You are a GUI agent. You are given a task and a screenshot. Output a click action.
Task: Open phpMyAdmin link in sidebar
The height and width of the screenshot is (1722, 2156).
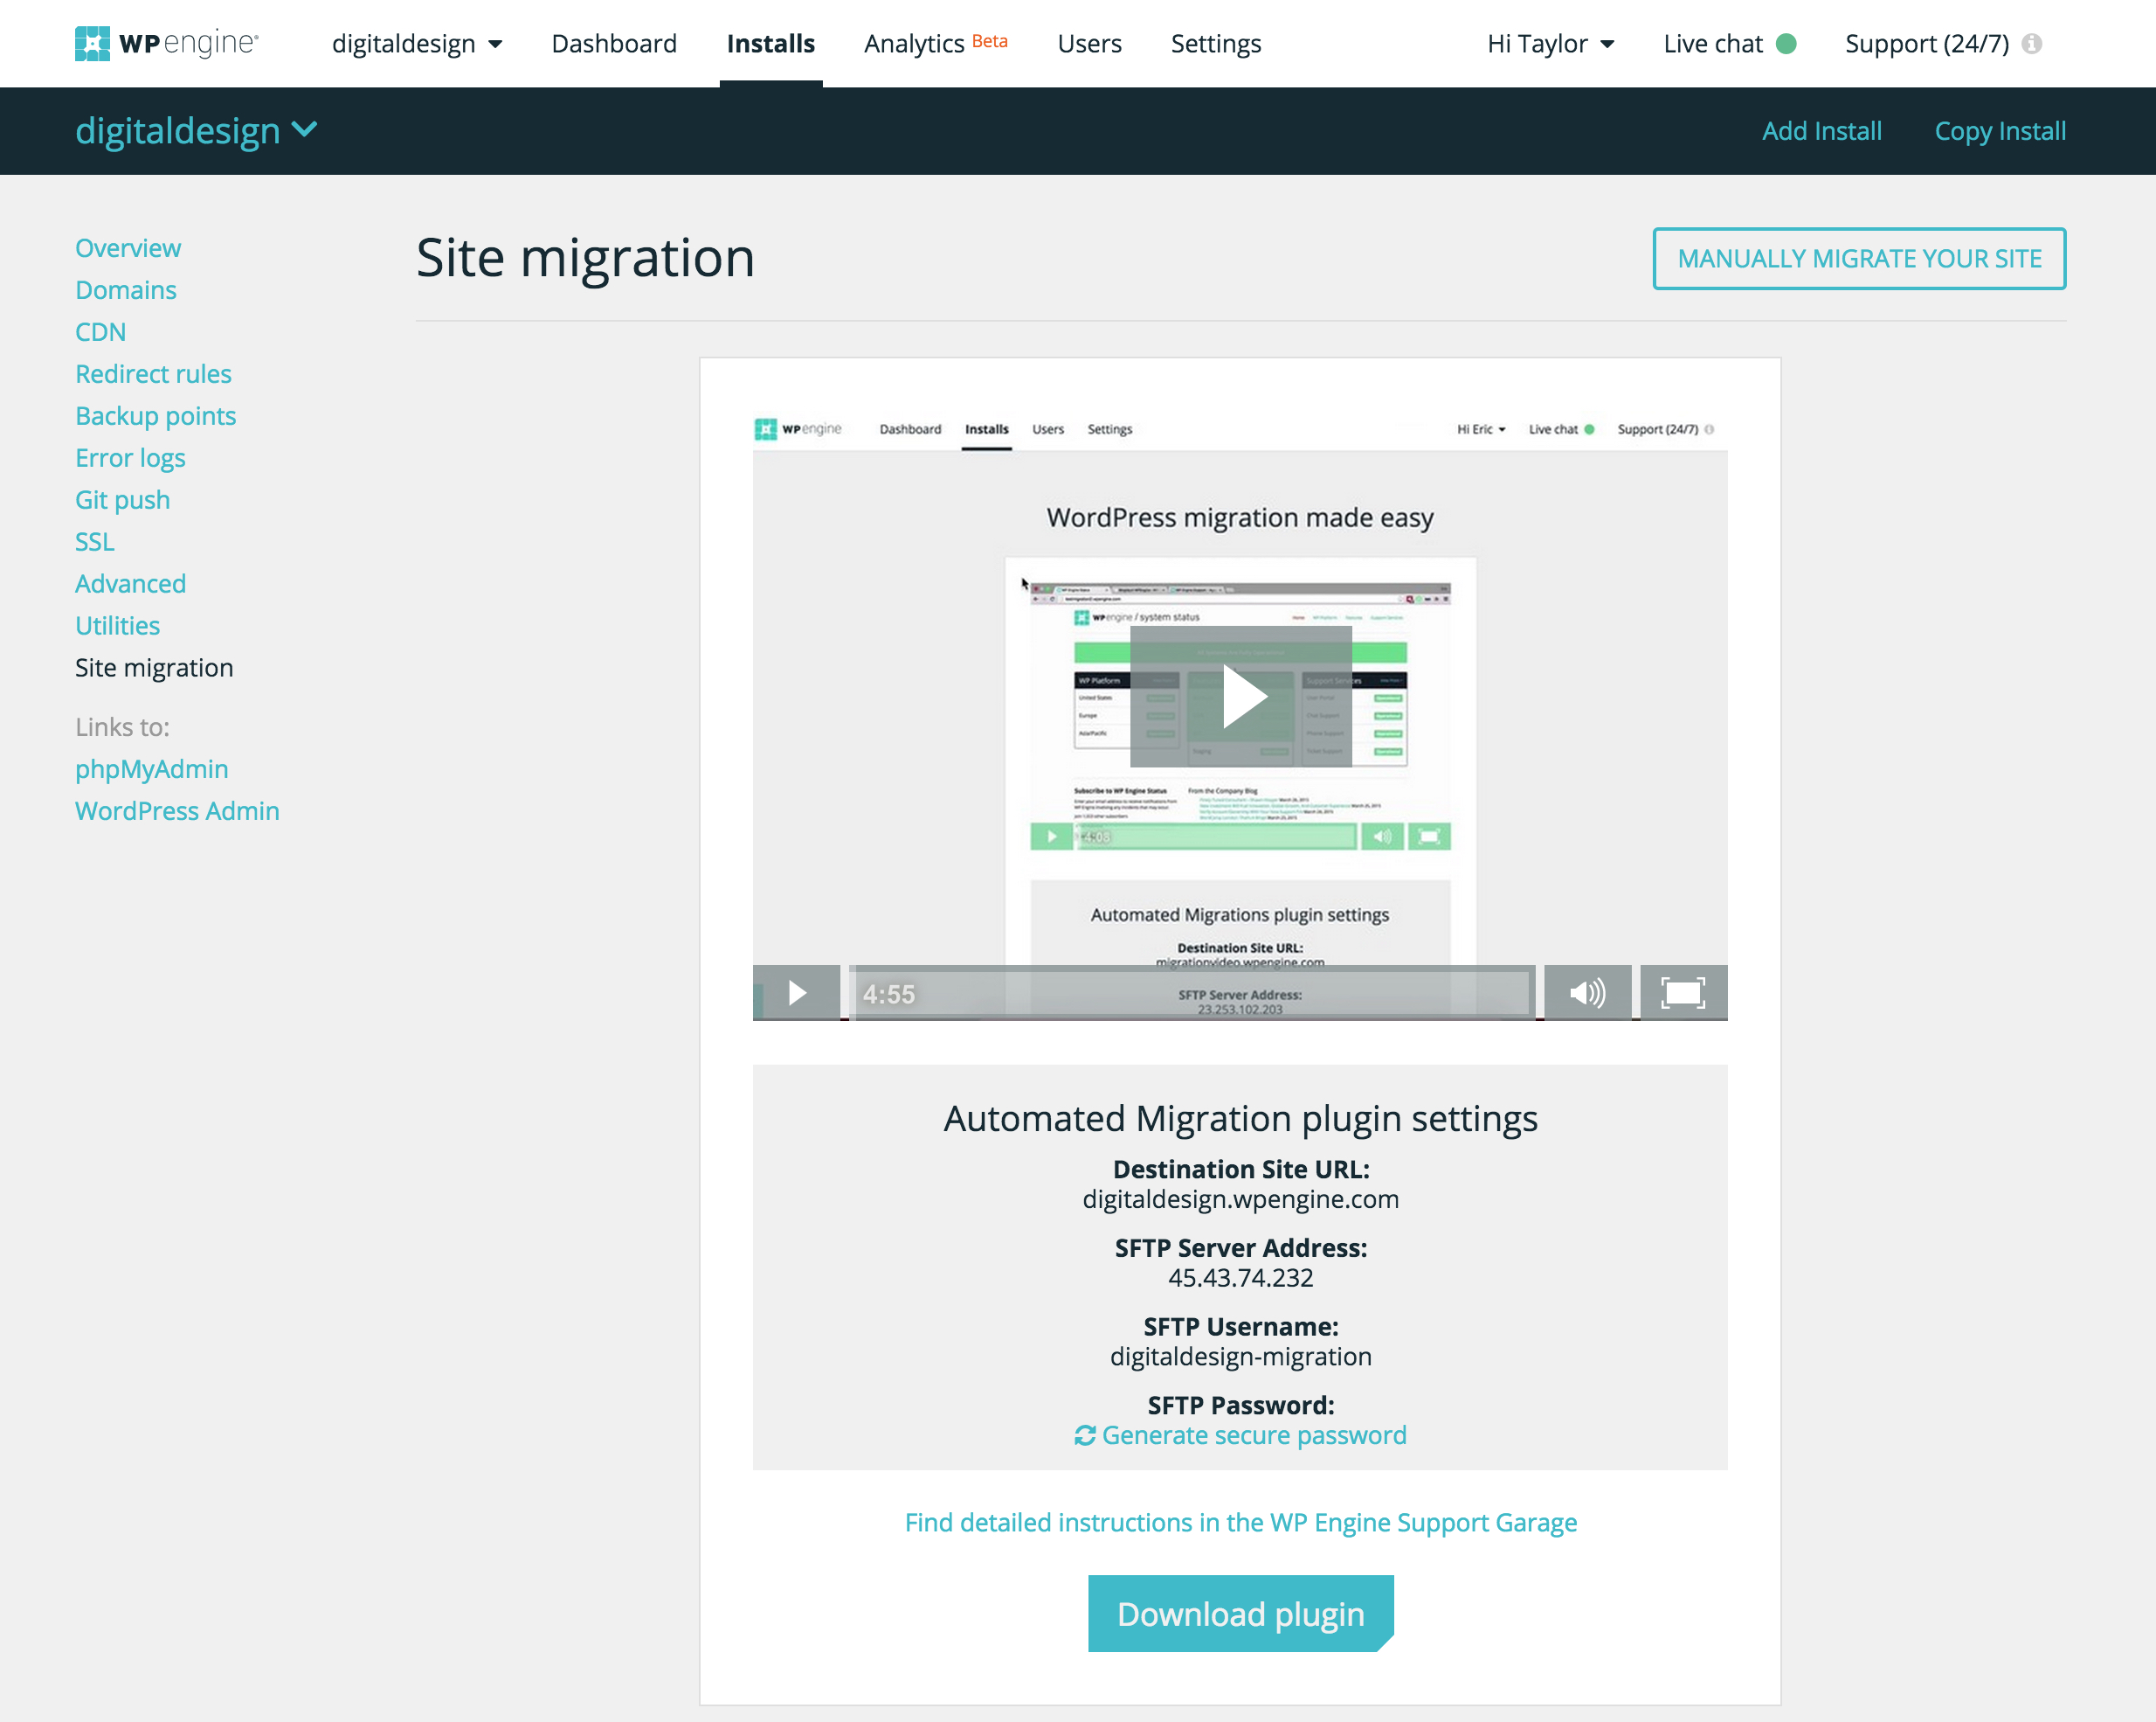click(151, 769)
